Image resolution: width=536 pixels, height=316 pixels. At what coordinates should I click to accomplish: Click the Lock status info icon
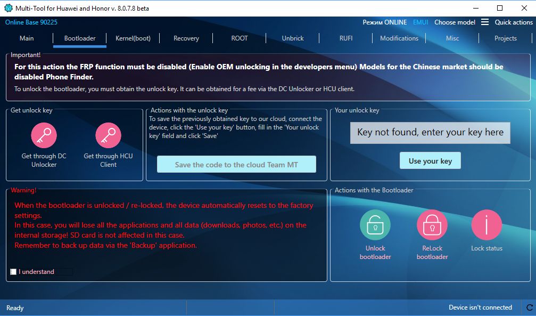click(486, 225)
